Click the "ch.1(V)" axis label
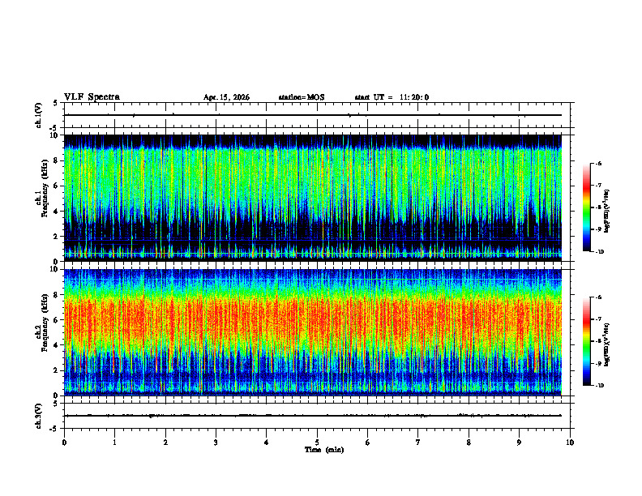Screen dimensions: 642x496 (39, 115)
